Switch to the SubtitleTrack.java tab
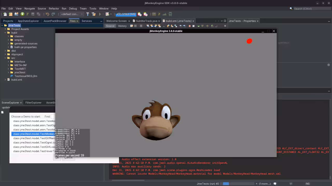The height and width of the screenshot is (186, 332). click(x=147, y=21)
